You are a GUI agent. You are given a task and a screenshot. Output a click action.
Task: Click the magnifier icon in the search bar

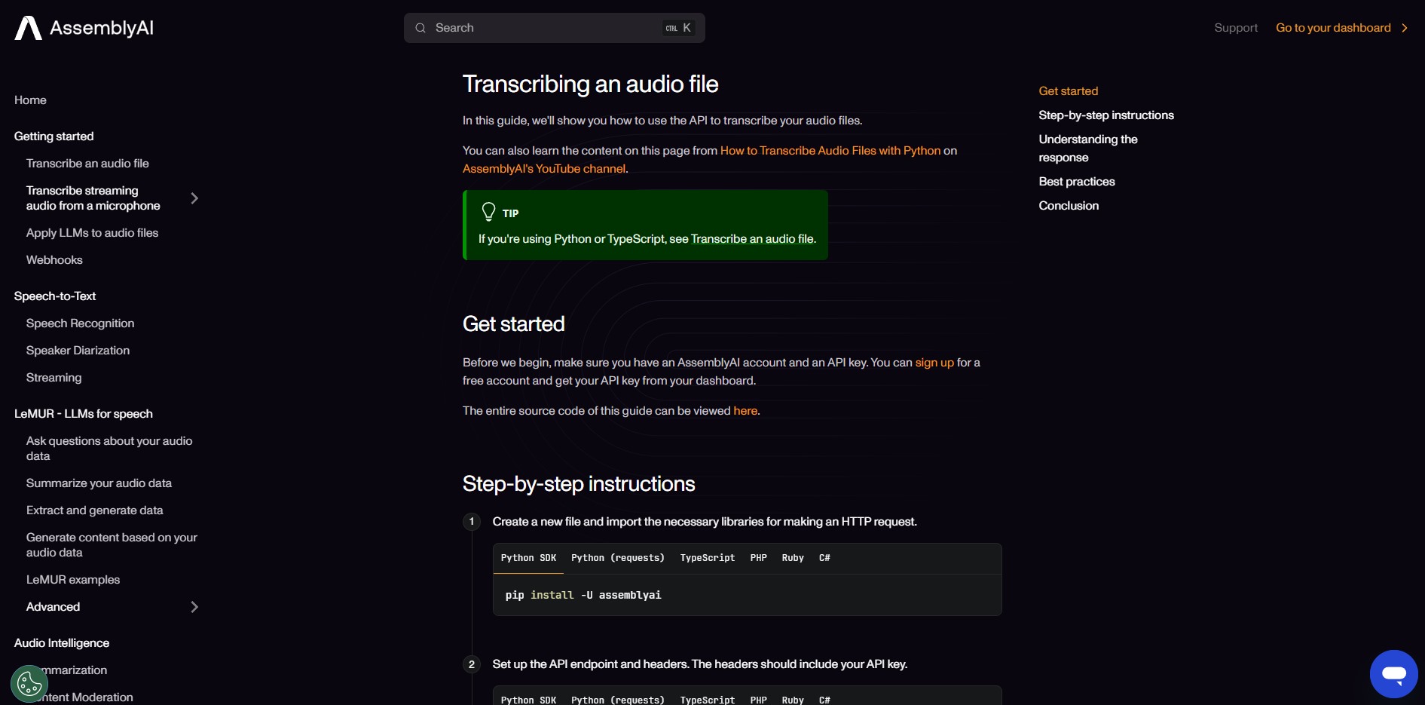(420, 28)
